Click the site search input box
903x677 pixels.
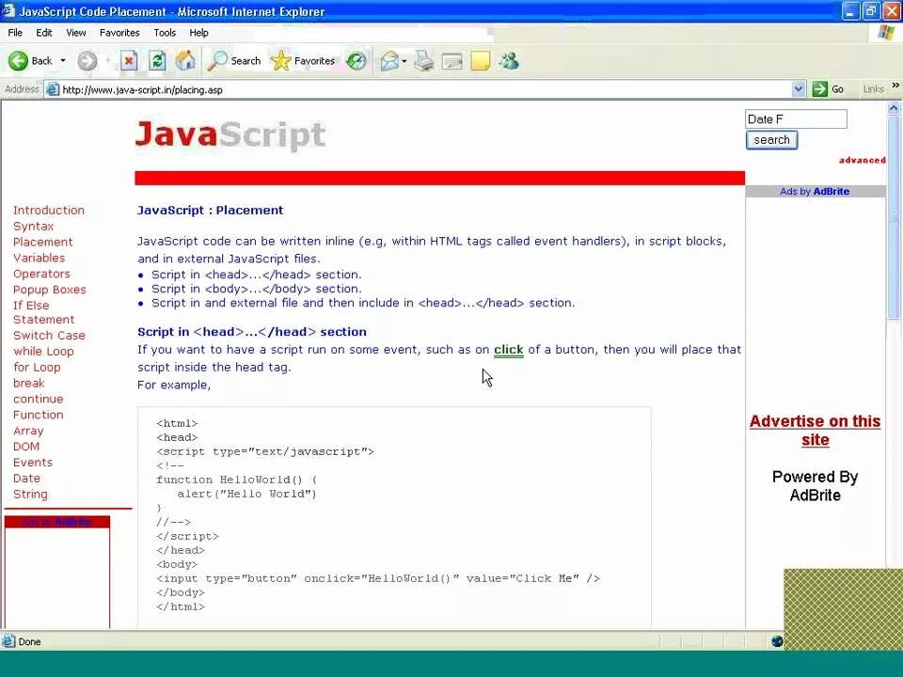[x=796, y=119]
